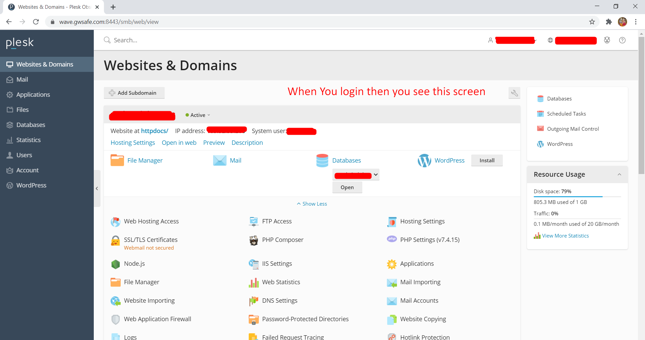Go to Files in the sidebar
Screen dimensions: 645x340
(47, 110)
